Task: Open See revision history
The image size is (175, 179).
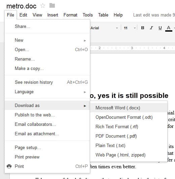Action: [x=47, y=82]
